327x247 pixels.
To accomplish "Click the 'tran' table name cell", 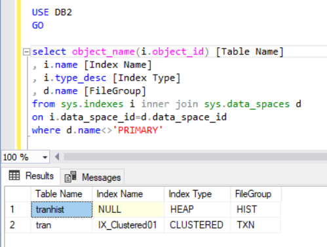I will (62, 225).
